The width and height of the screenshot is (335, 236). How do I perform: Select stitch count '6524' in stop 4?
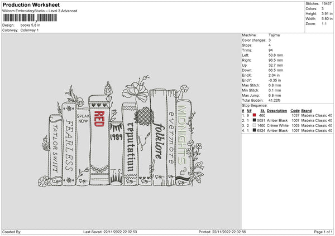261,131
